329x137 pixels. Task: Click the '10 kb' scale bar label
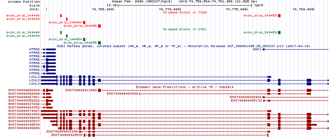click(112, 6)
